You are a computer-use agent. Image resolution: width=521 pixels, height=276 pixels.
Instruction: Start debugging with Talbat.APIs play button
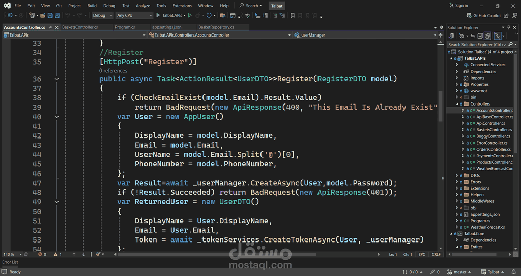170,15
